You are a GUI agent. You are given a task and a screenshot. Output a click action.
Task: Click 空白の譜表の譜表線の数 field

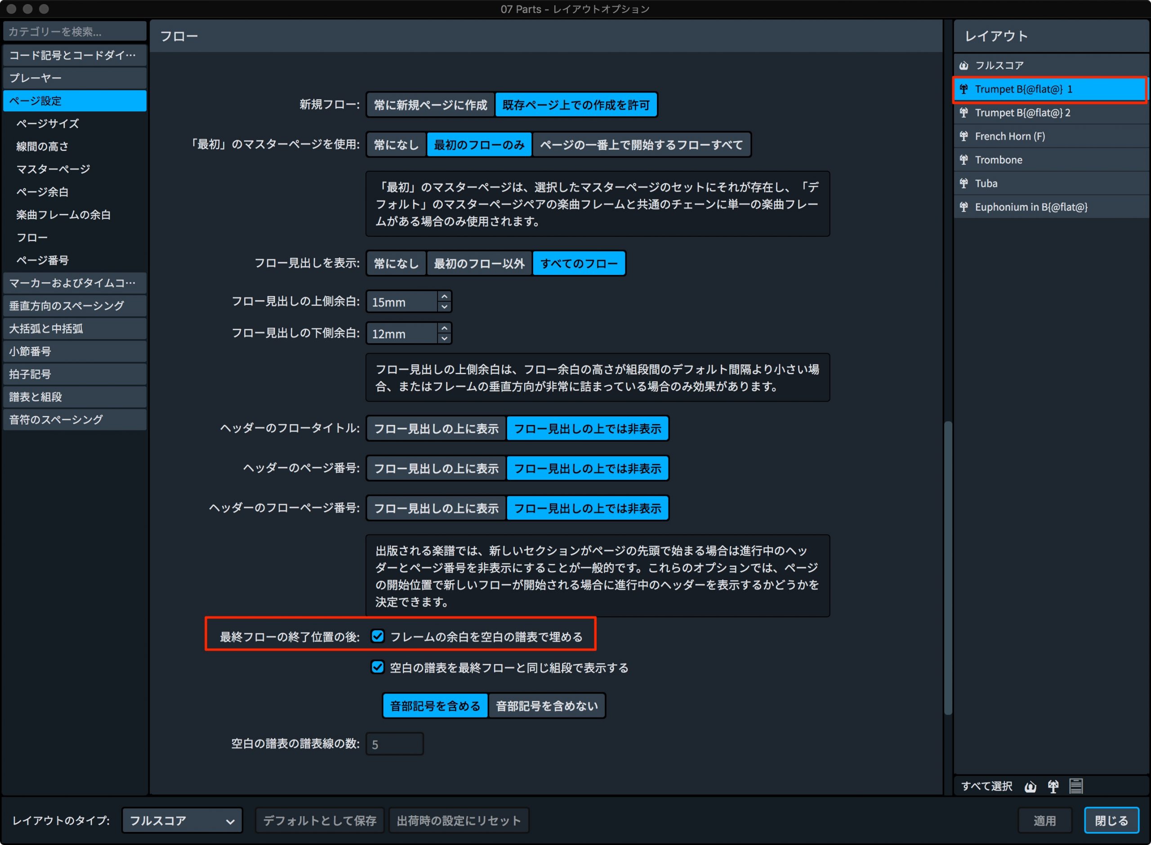pos(395,744)
